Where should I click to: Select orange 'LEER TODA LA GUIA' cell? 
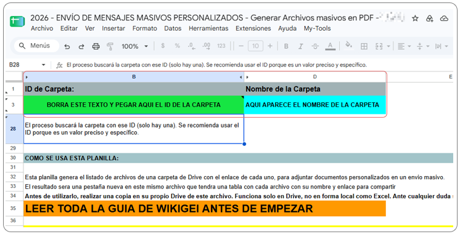(x=205, y=208)
